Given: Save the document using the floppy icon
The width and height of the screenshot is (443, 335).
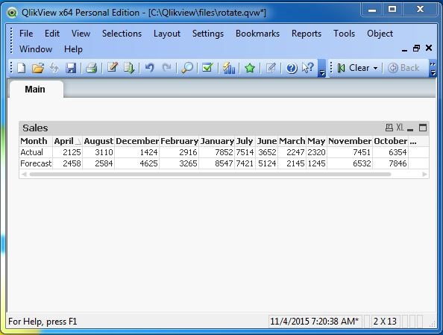Looking at the screenshot, I should [x=71, y=68].
